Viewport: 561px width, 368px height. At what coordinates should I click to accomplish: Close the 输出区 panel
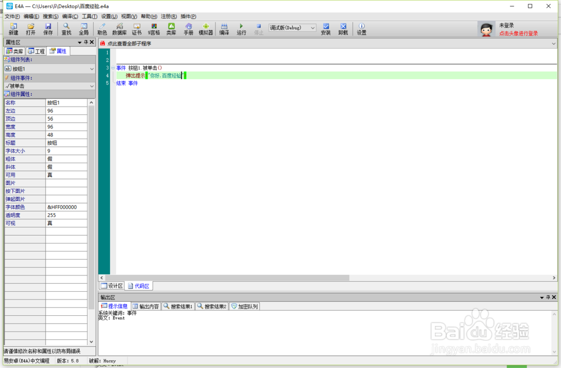click(x=554, y=297)
